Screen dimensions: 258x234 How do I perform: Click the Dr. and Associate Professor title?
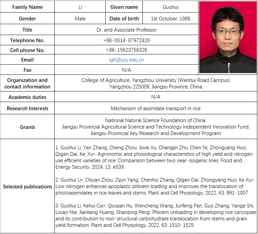(126, 30)
